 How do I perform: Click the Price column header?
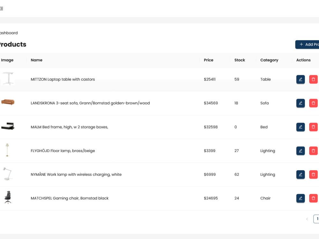[209, 60]
